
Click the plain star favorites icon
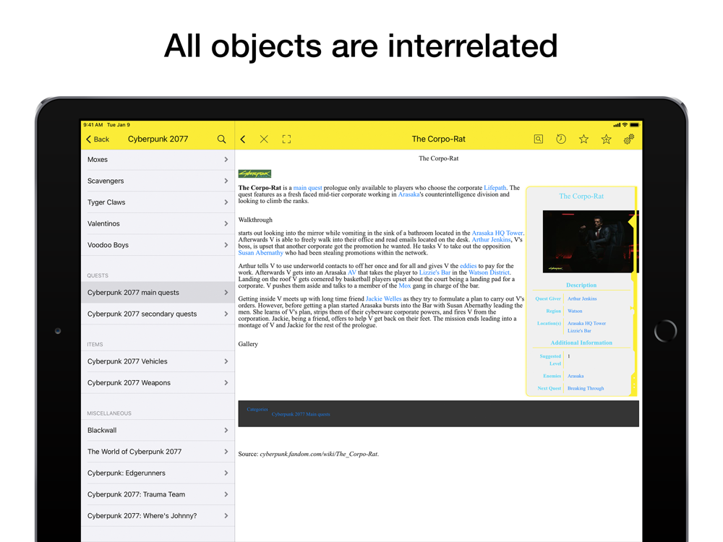click(583, 139)
